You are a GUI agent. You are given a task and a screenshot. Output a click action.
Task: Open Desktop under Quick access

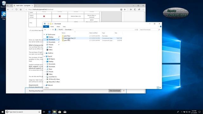[51, 37]
